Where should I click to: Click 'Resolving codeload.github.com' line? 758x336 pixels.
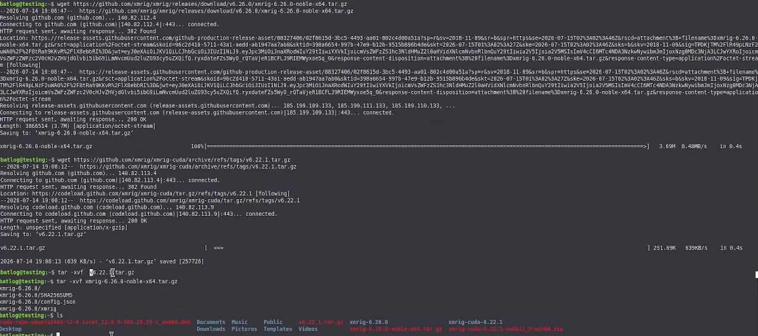pos(107,207)
